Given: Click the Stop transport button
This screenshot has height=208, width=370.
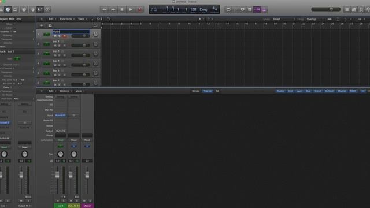Looking at the screenshot, I should [x=122, y=9].
